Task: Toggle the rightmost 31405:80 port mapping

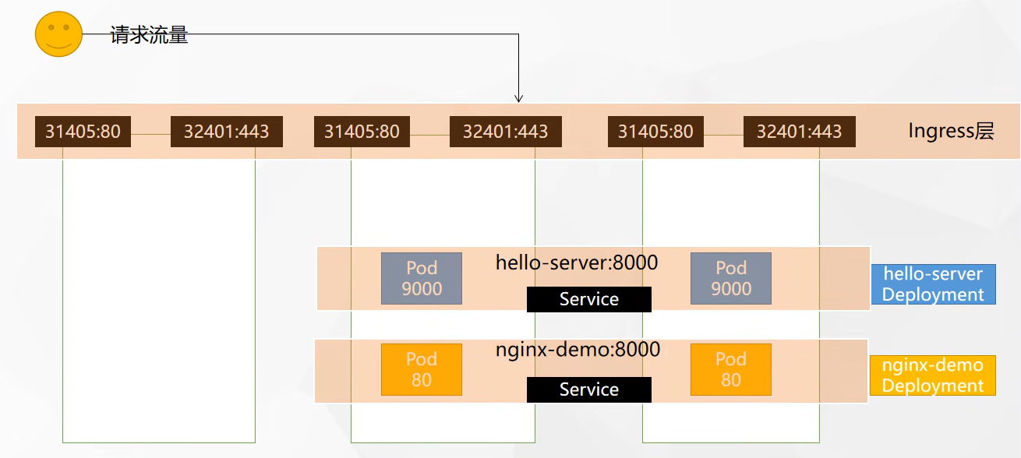Action: 656,131
